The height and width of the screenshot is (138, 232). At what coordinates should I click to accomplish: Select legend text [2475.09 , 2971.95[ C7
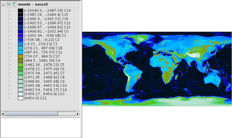(44, 73)
